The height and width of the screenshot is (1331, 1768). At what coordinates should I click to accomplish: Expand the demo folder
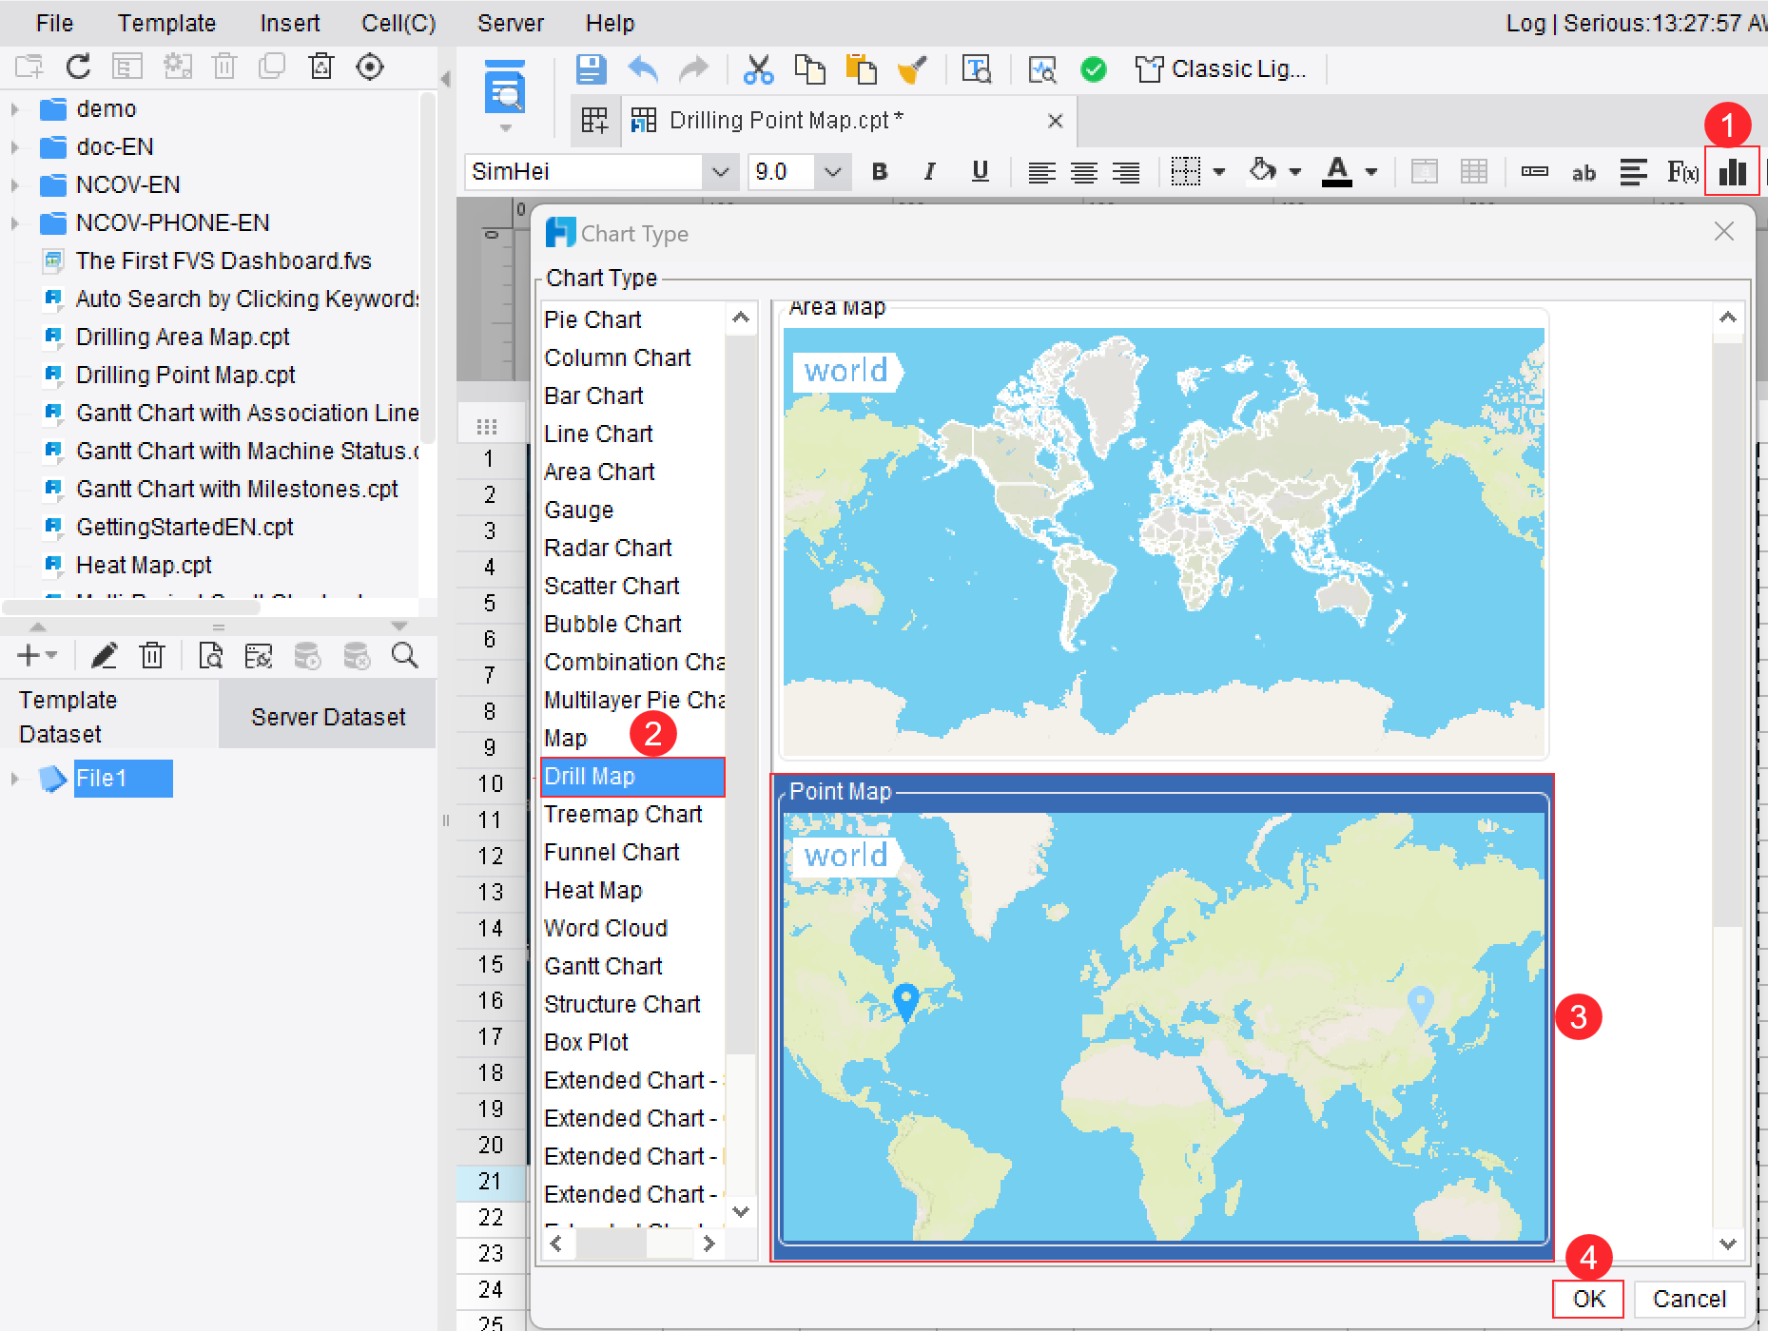pos(14,109)
